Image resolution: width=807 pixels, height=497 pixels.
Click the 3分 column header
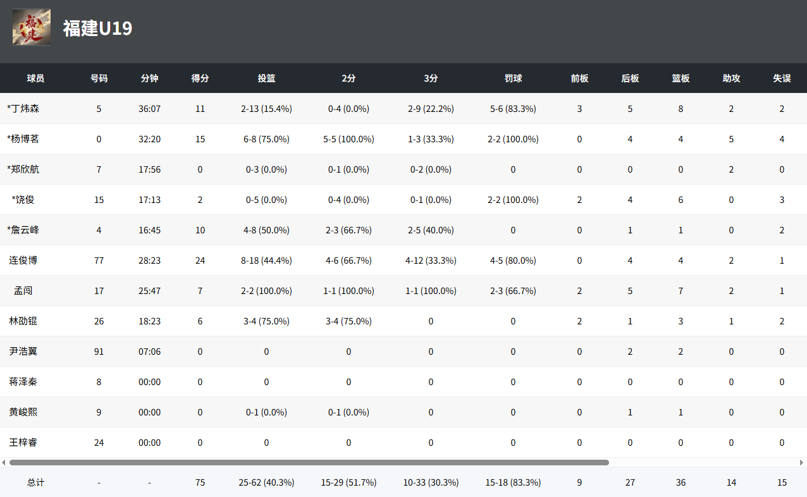coord(431,78)
